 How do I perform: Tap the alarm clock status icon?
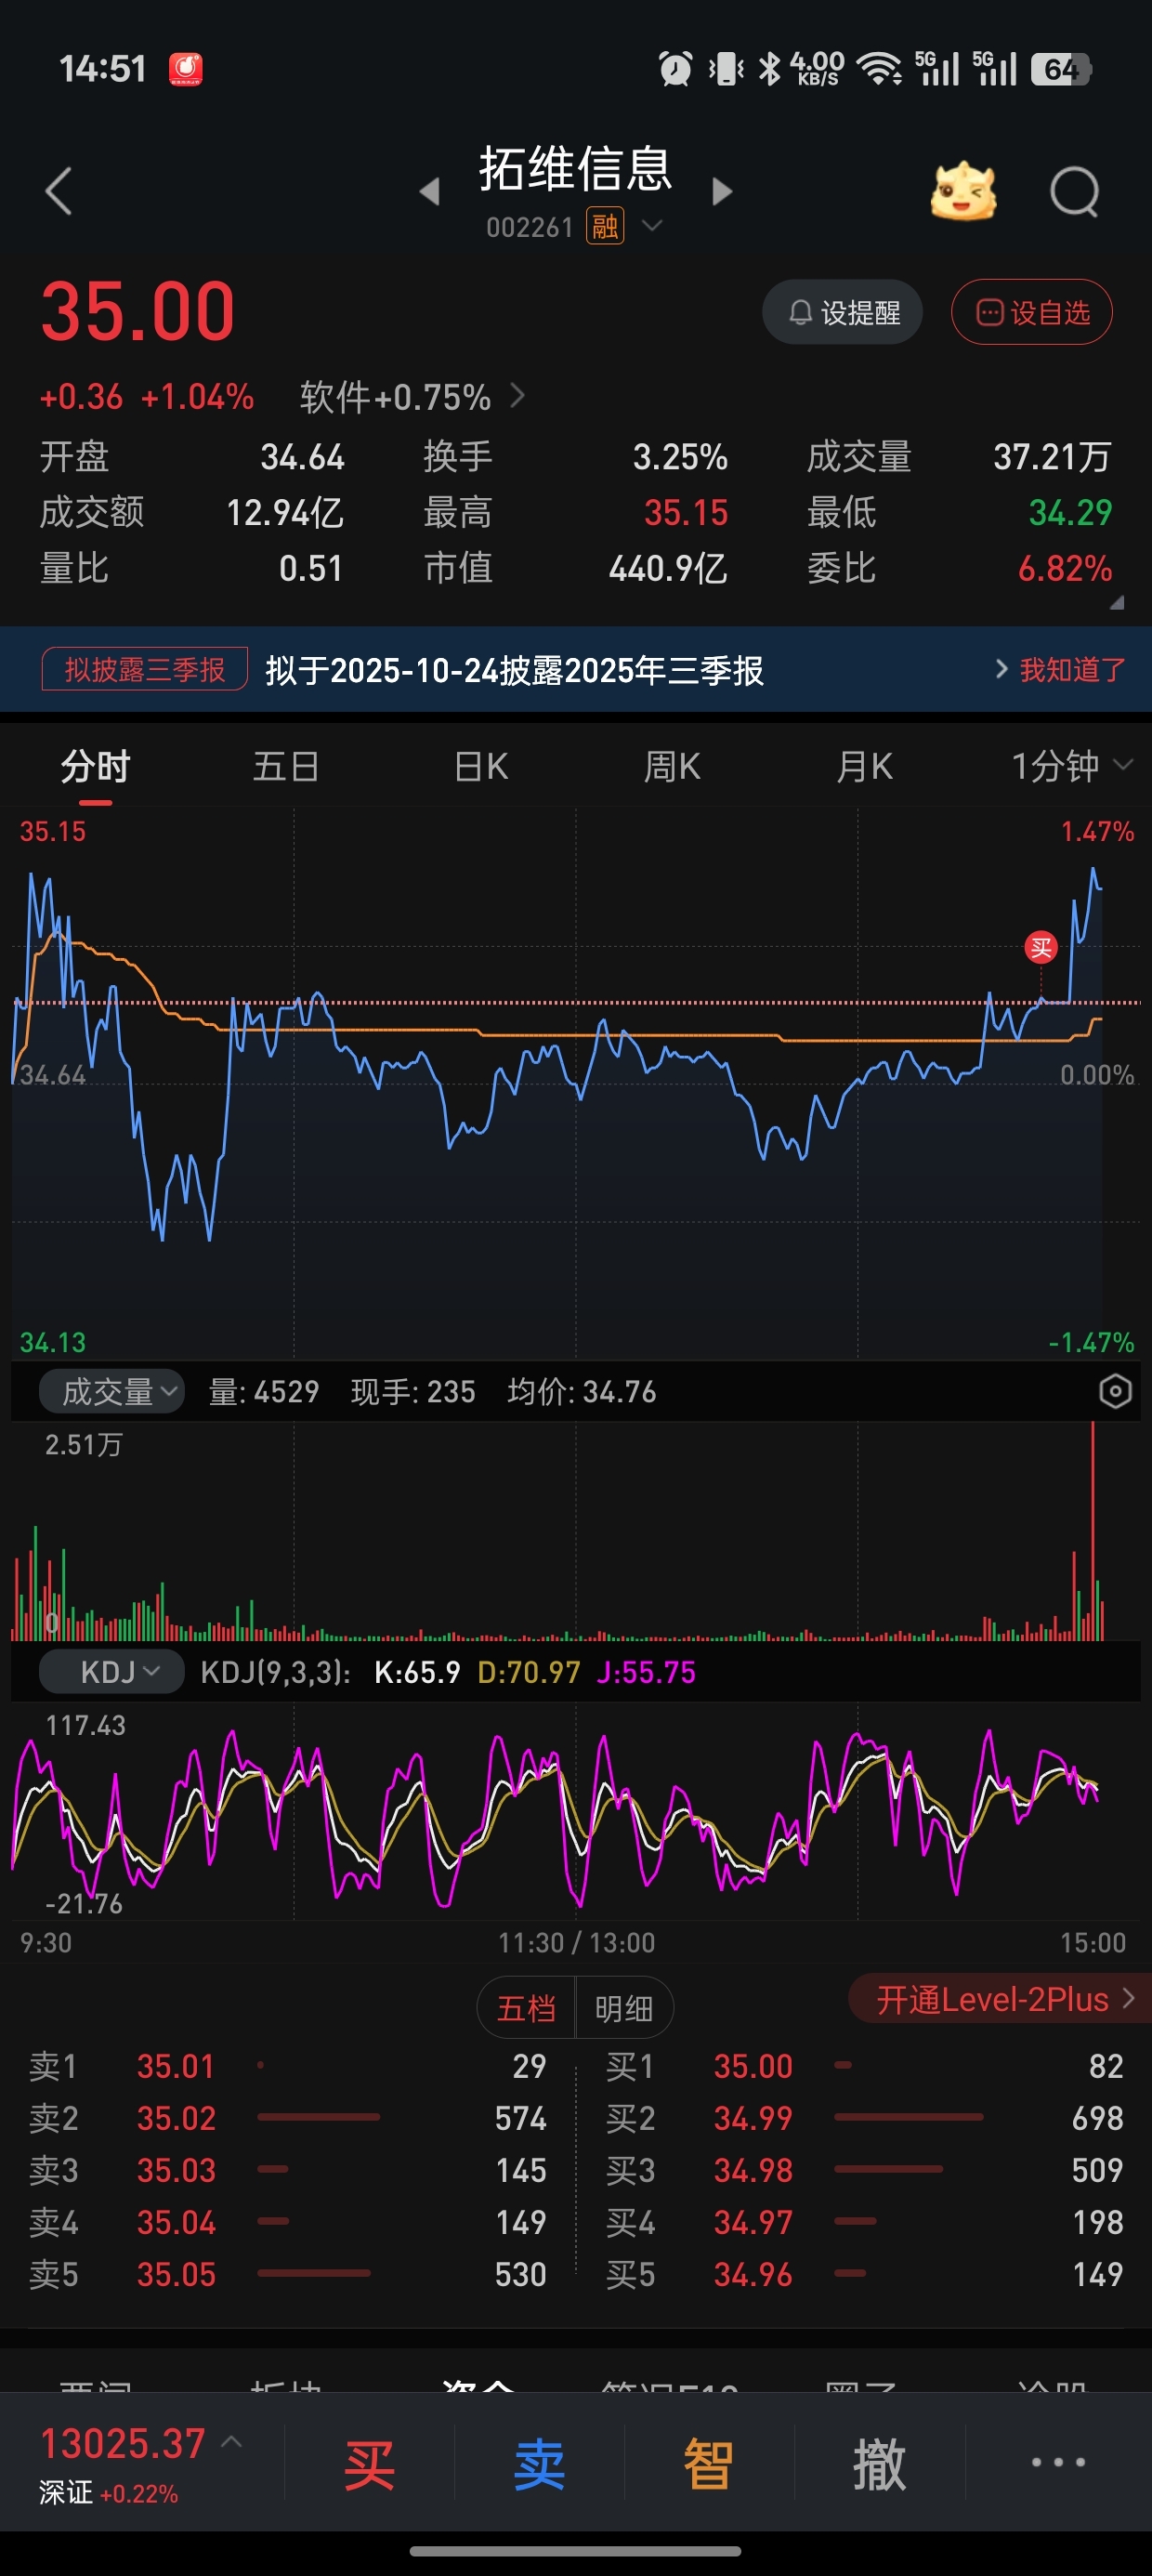click(x=675, y=69)
